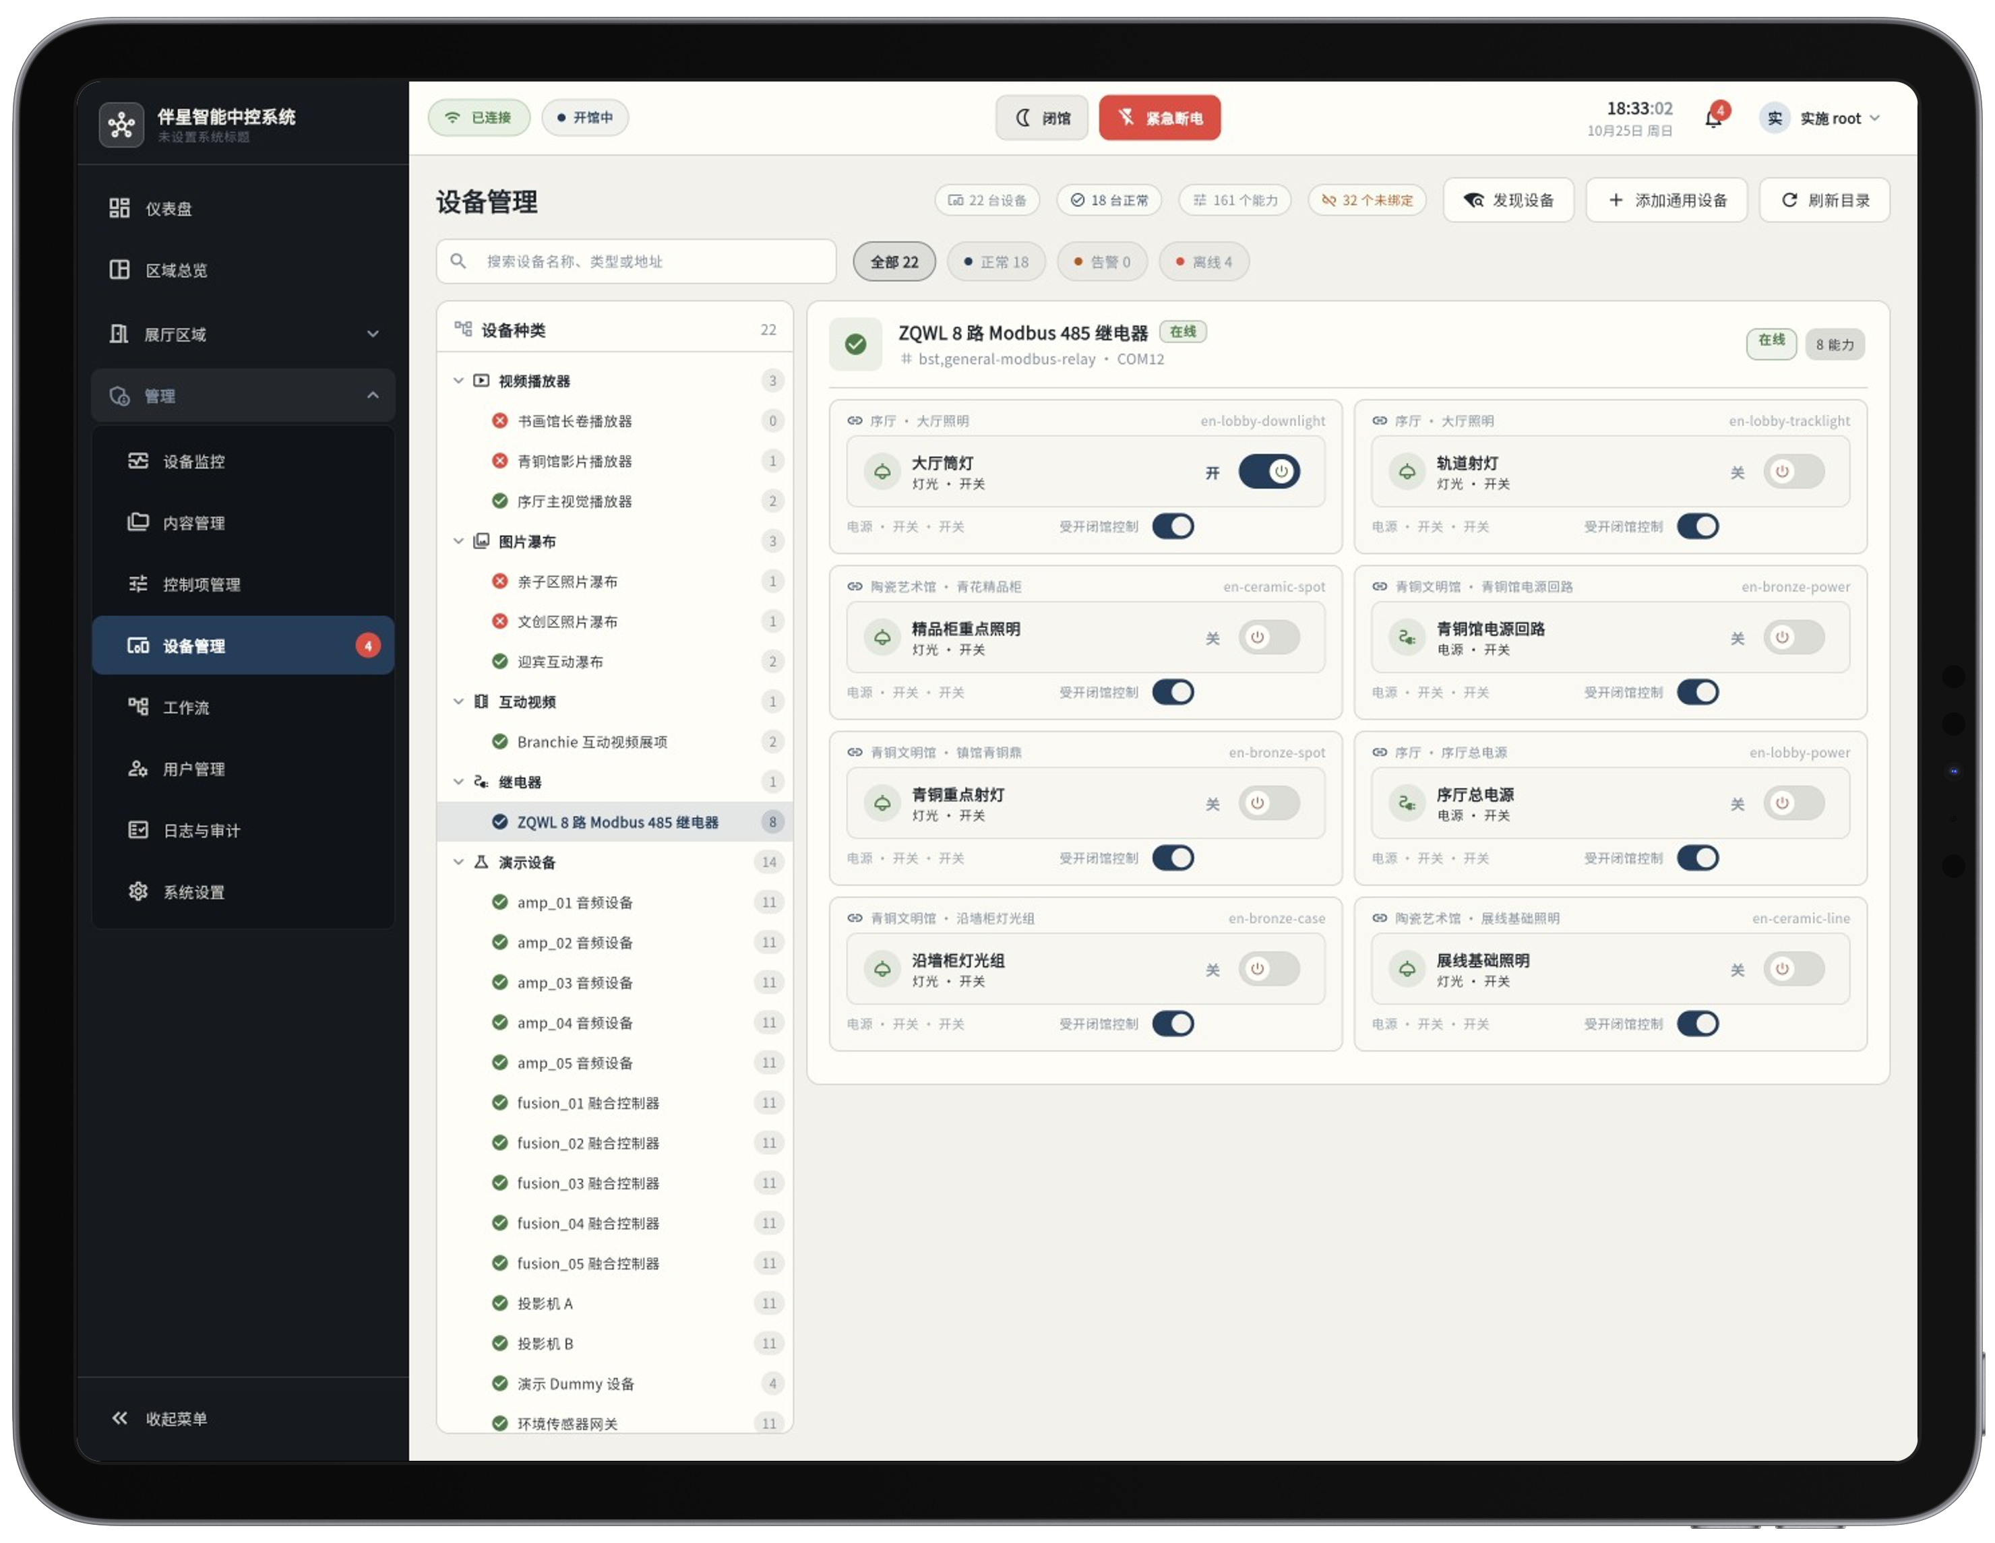
Task: Toggle 受开闭馆控制 under 沿墙柜灯光组
Action: click(x=1173, y=1024)
